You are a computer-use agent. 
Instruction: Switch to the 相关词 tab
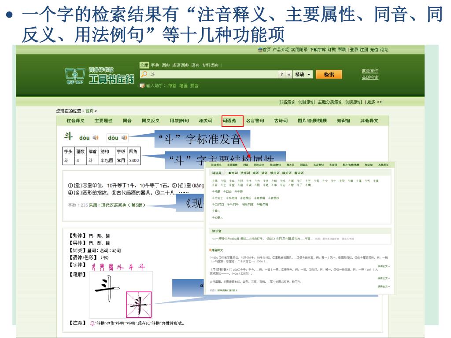coord(206,121)
